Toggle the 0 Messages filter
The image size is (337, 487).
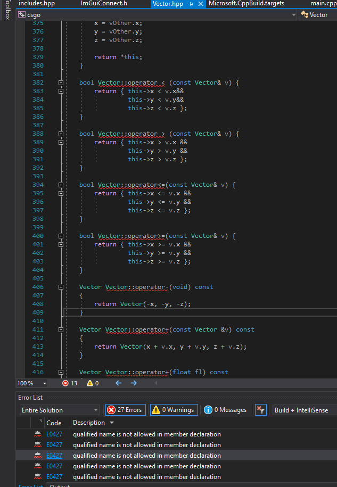pyautogui.click(x=226, y=410)
